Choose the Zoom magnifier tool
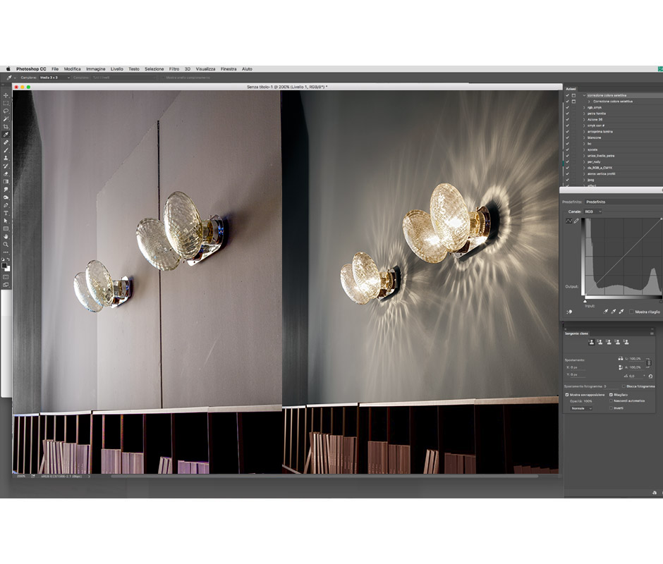Viewport: 663px width, 564px height. pyautogui.click(x=6, y=244)
